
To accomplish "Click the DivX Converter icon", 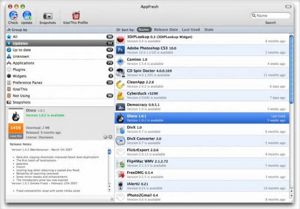I will pyautogui.click(x=121, y=141).
